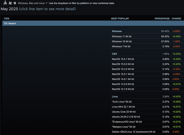Screen dimensions: 184x135
Task: Click the Ubuntu 24.04.2 LTS 64 bit row
Action: coord(147,117)
